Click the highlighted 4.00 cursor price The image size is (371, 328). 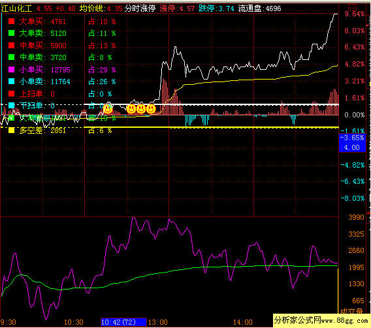click(x=351, y=147)
